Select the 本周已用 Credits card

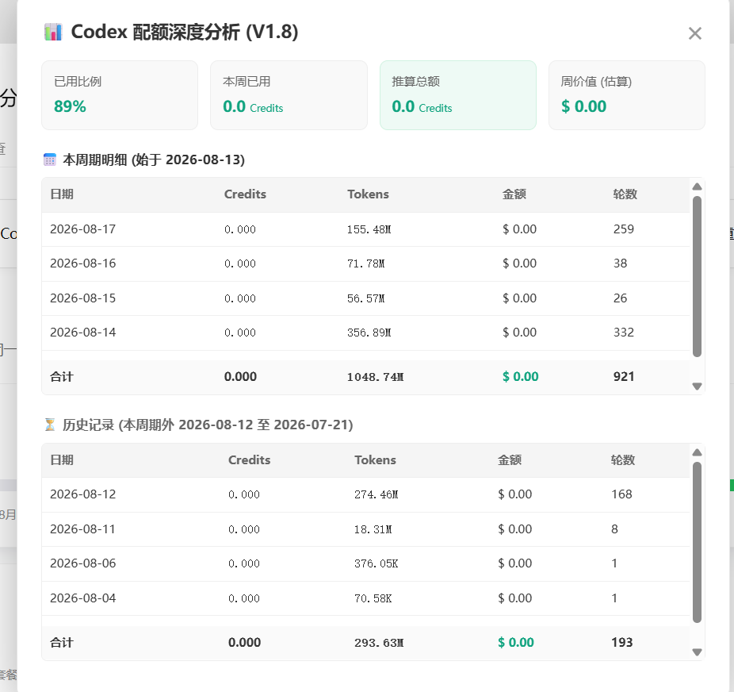pyautogui.click(x=289, y=95)
